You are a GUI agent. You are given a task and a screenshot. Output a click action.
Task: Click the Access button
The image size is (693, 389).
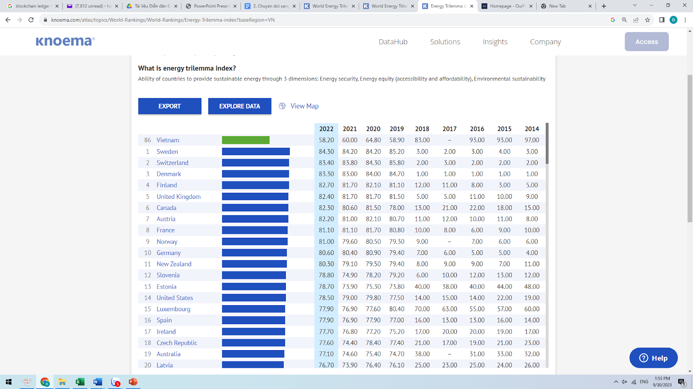647,41
